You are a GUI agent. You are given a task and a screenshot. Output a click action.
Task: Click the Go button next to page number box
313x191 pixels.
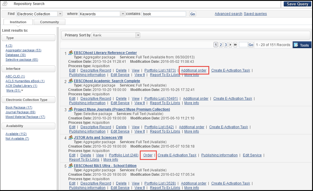click(251, 45)
